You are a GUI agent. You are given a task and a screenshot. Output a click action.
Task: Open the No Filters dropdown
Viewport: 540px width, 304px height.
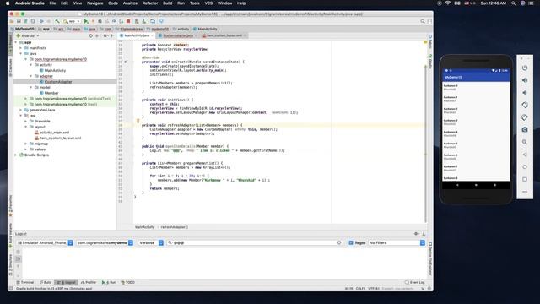click(x=397, y=242)
